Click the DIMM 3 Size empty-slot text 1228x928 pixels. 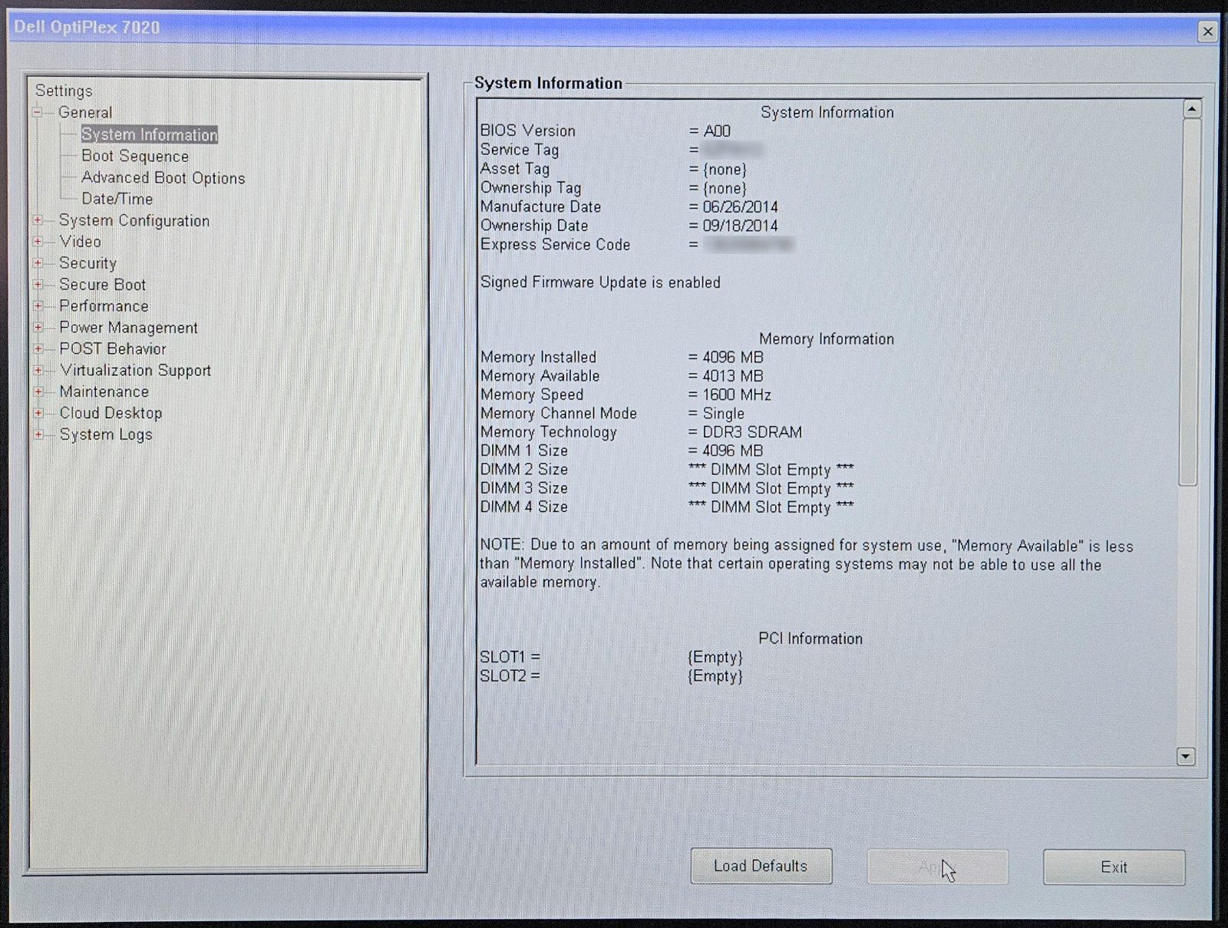click(771, 488)
